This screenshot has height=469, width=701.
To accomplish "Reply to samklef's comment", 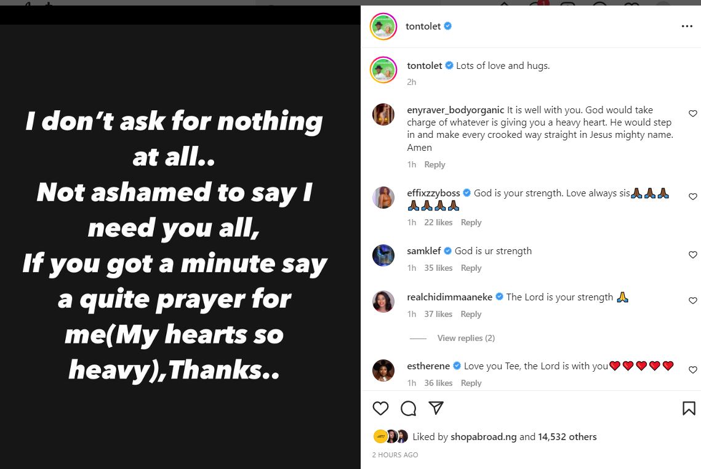I will click(471, 268).
